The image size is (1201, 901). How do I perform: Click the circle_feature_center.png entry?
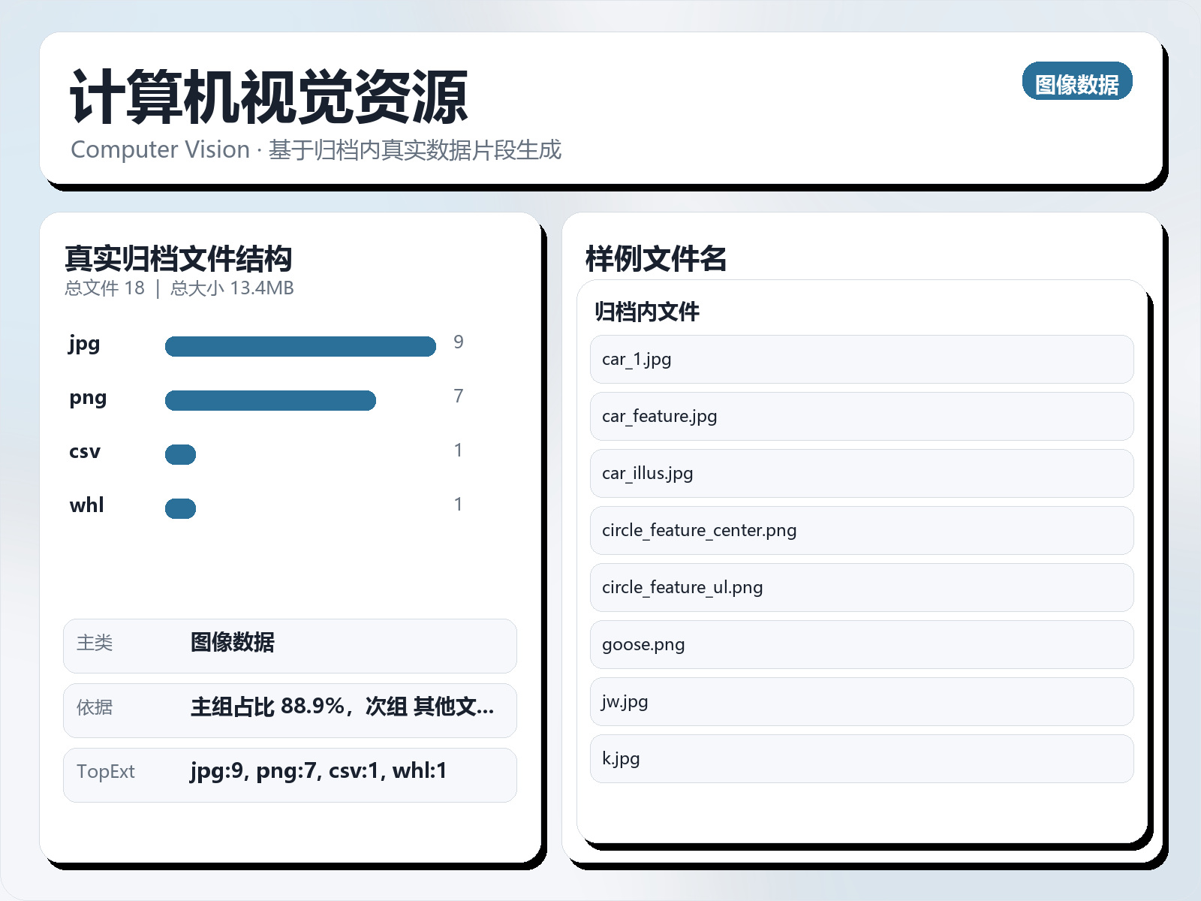click(860, 530)
